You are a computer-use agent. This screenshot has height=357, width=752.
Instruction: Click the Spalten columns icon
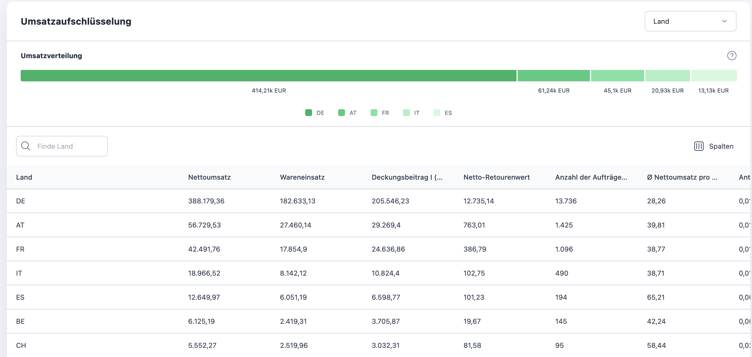[x=699, y=146]
